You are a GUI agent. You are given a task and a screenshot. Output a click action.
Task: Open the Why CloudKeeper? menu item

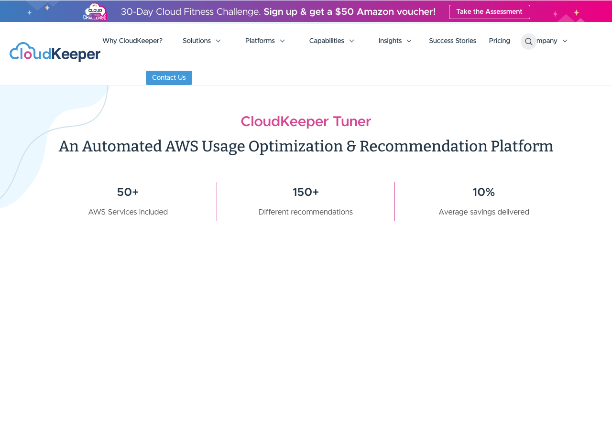132,41
